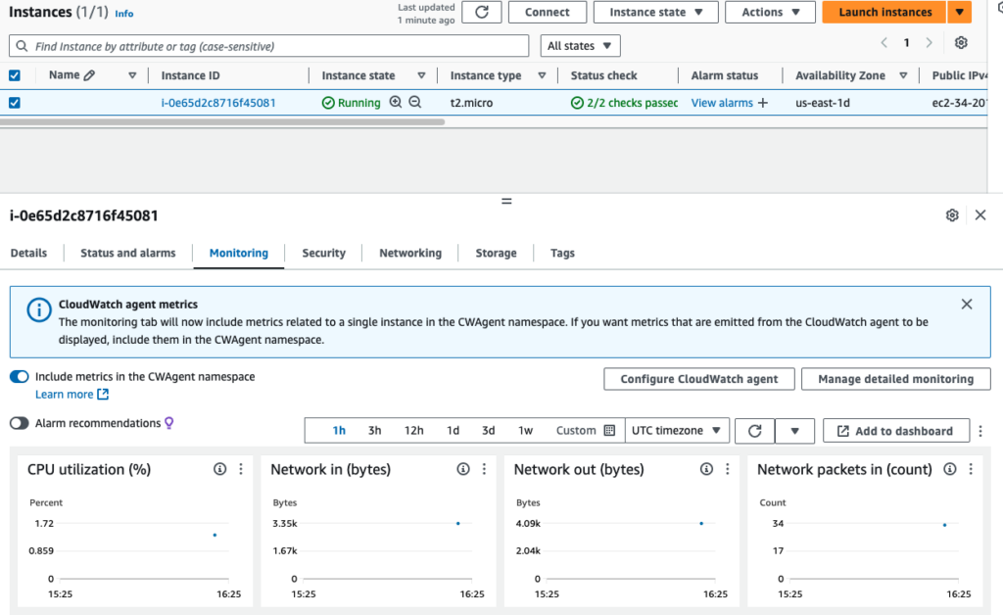This screenshot has height=615, width=1003.
Task: Refresh the instances list
Action: (482, 12)
